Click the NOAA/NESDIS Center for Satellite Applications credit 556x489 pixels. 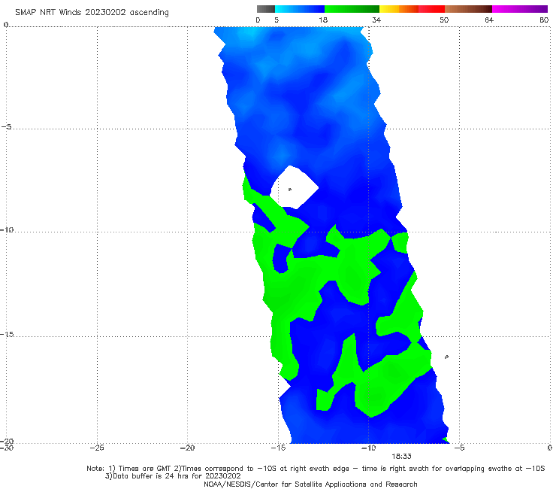pyautogui.click(x=310, y=484)
